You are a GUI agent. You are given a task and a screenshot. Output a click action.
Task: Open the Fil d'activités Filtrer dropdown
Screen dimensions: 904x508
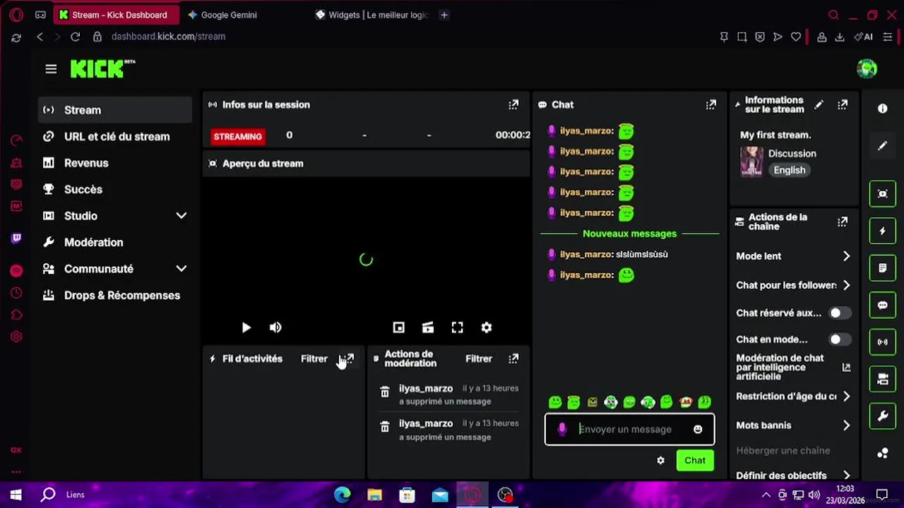coord(314,358)
